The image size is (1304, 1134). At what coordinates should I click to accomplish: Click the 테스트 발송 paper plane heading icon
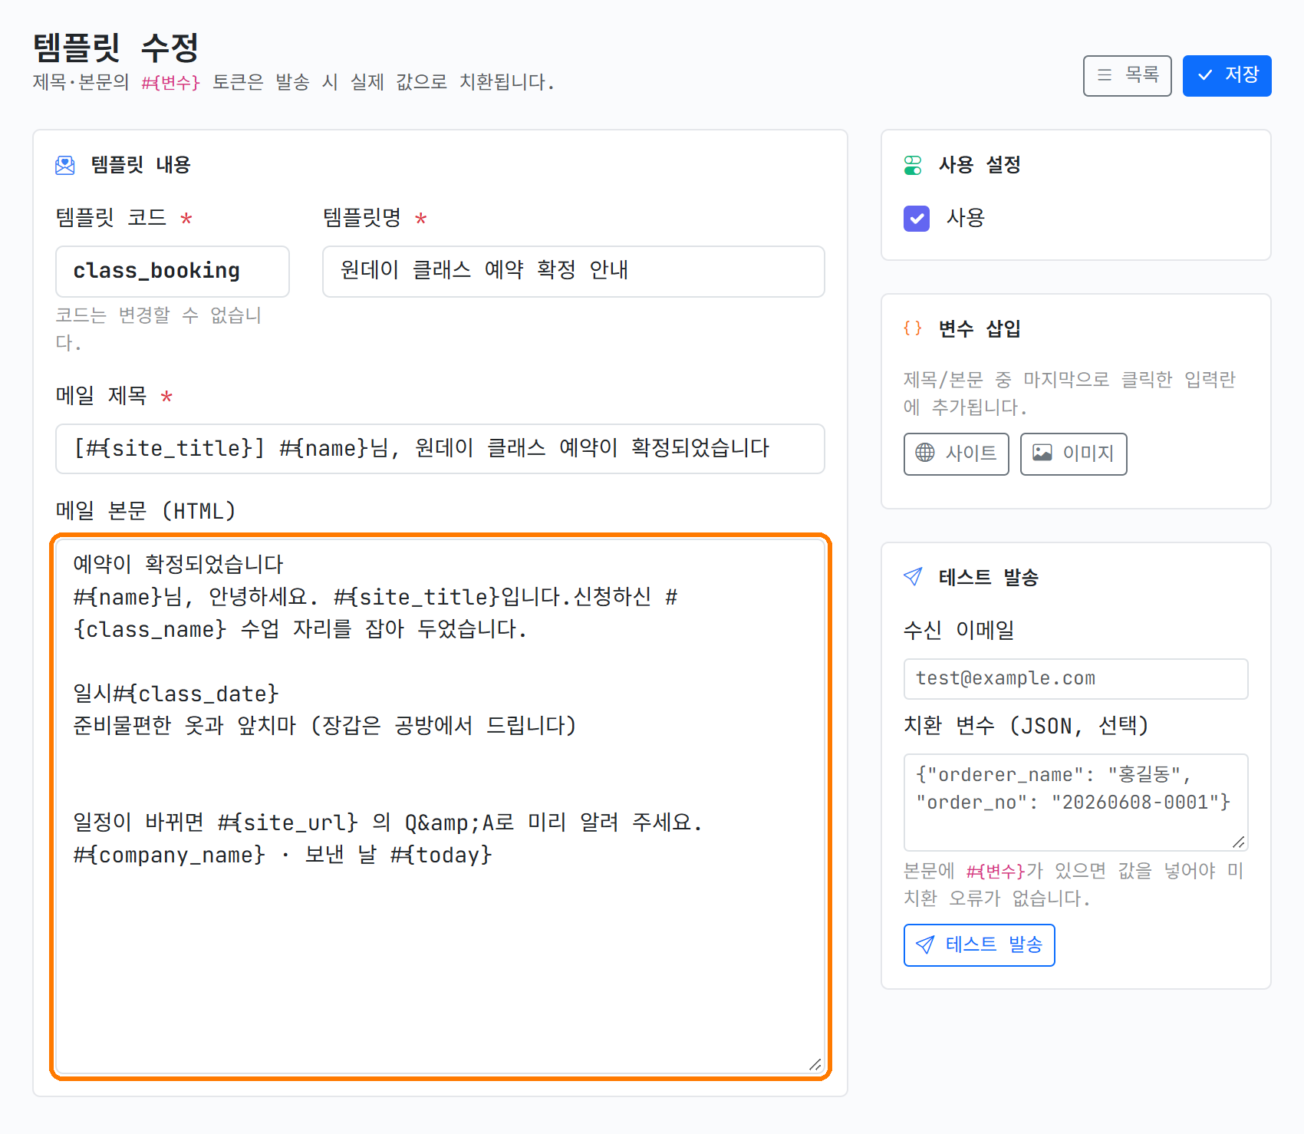913,577
